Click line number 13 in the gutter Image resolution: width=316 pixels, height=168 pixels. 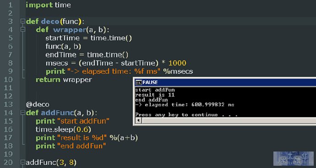pos(8,104)
